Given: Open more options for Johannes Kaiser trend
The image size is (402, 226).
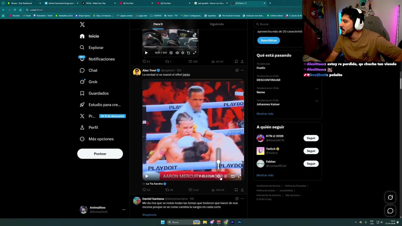Looking at the screenshot, I should [x=317, y=101].
